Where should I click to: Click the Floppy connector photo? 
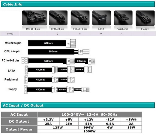click(145, 18)
